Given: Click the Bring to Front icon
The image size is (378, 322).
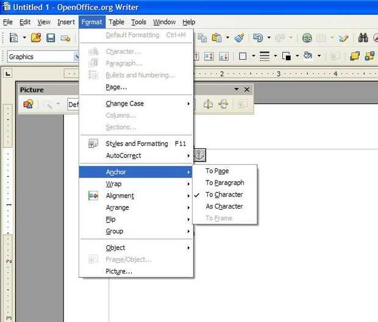Looking at the screenshot, I should (x=355, y=56).
